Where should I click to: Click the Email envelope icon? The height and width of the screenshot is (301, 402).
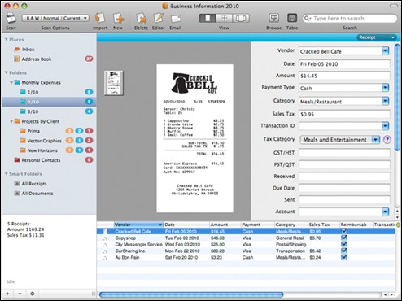176,19
